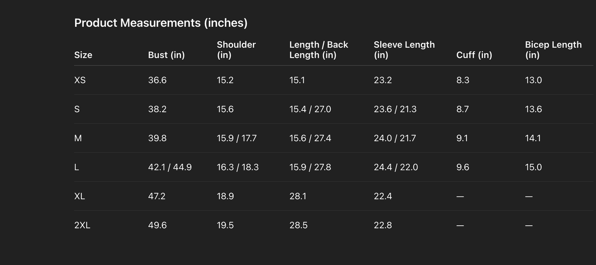
Task: Select the Bust (in) column header
Action: click(166, 55)
